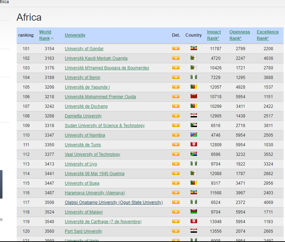Sort table by University column header

point(75,35)
